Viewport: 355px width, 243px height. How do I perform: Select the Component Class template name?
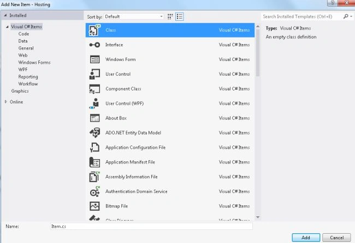click(123, 89)
